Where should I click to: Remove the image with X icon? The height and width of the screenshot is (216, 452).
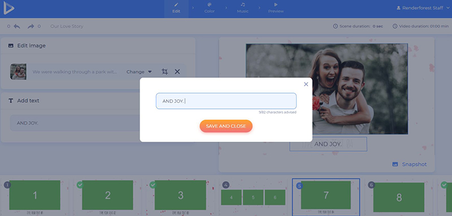click(x=177, y=72)
